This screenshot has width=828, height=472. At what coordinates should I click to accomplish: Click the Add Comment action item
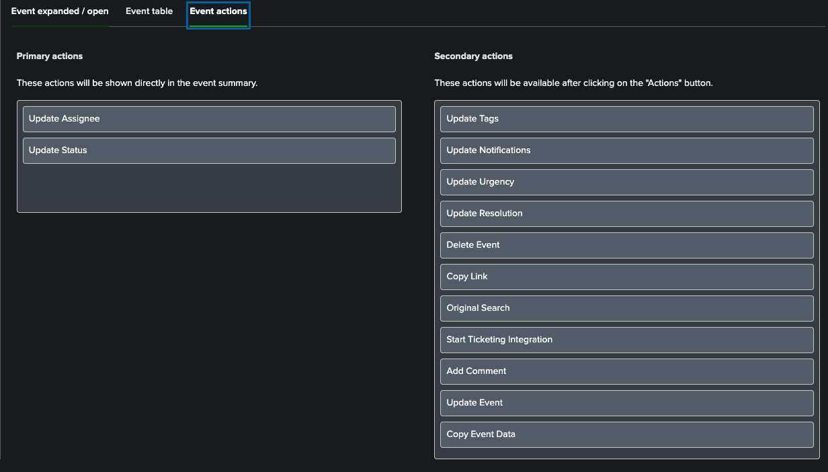click(x=626, y=371)
